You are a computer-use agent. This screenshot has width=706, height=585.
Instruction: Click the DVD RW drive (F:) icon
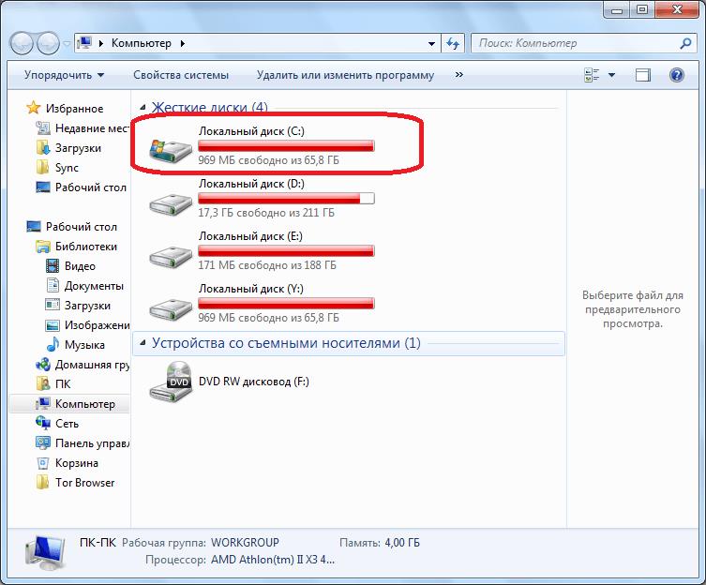pyautogui.click(x=173, y=382)
